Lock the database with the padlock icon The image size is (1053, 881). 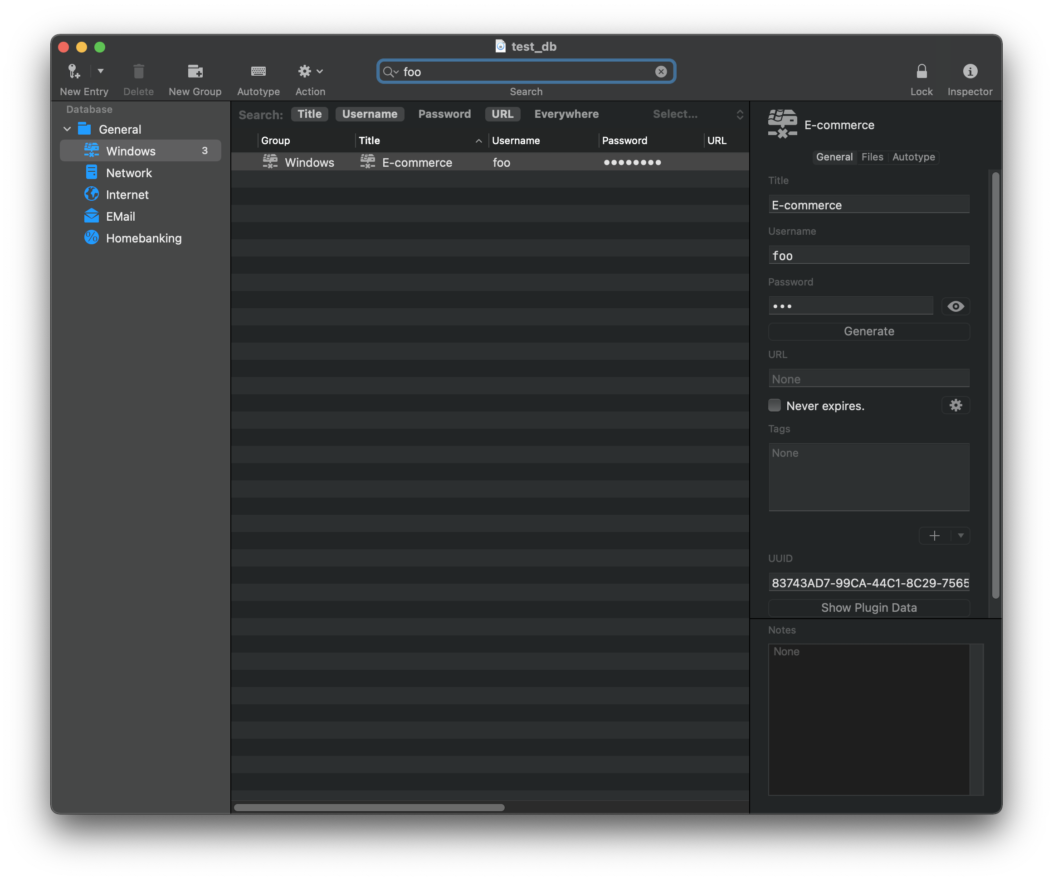coord(921,72)
